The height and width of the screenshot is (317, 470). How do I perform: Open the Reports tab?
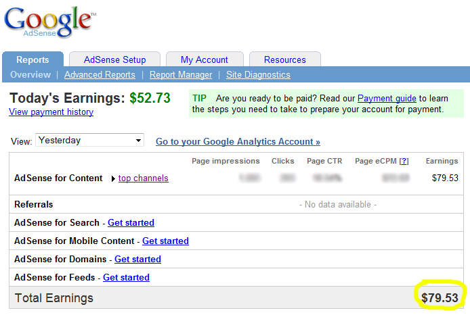pyautogui.click(x=33, y=59)
